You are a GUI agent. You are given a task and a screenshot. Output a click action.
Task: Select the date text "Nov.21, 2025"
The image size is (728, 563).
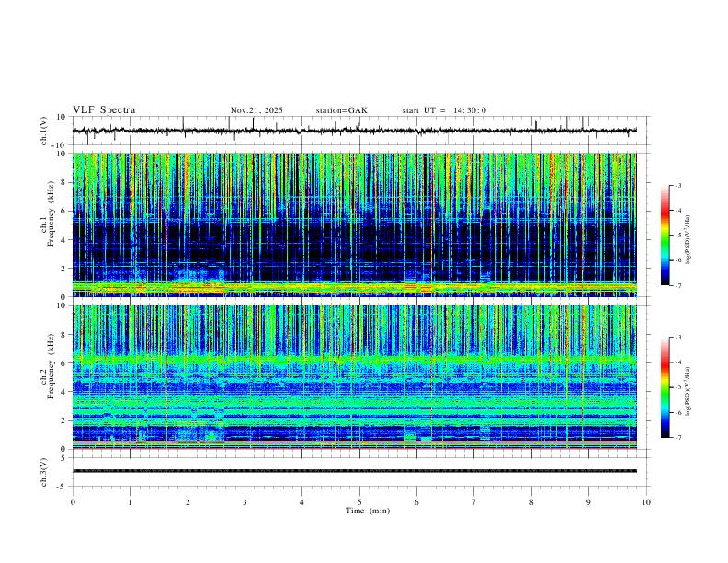[x=256, y=110]
